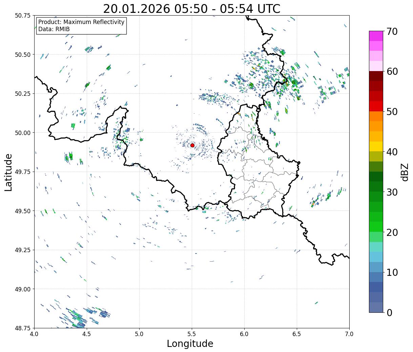Screen dimensions: 413x352
Task: Click the latitude 49.75 tick label
Action: click(x=23, y=172)
